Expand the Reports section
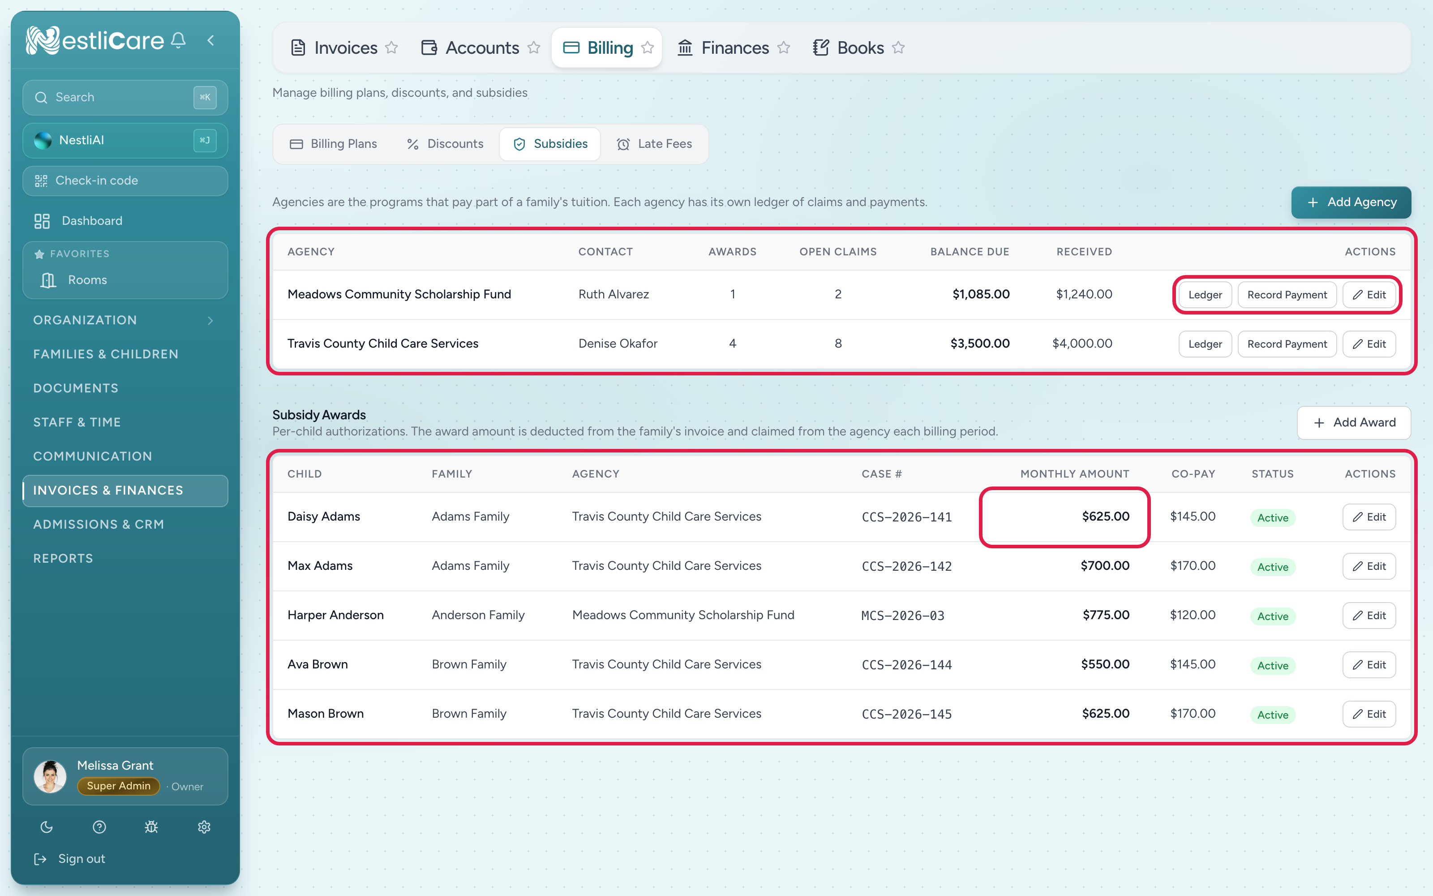Screen dimensions: 1433x896 pos(125,559)
